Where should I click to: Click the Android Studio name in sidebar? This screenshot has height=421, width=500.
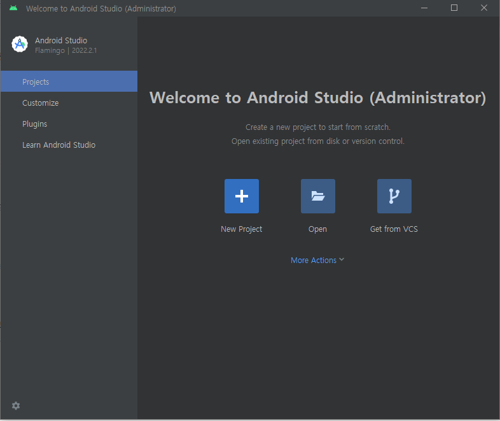(x=61, y=41)
